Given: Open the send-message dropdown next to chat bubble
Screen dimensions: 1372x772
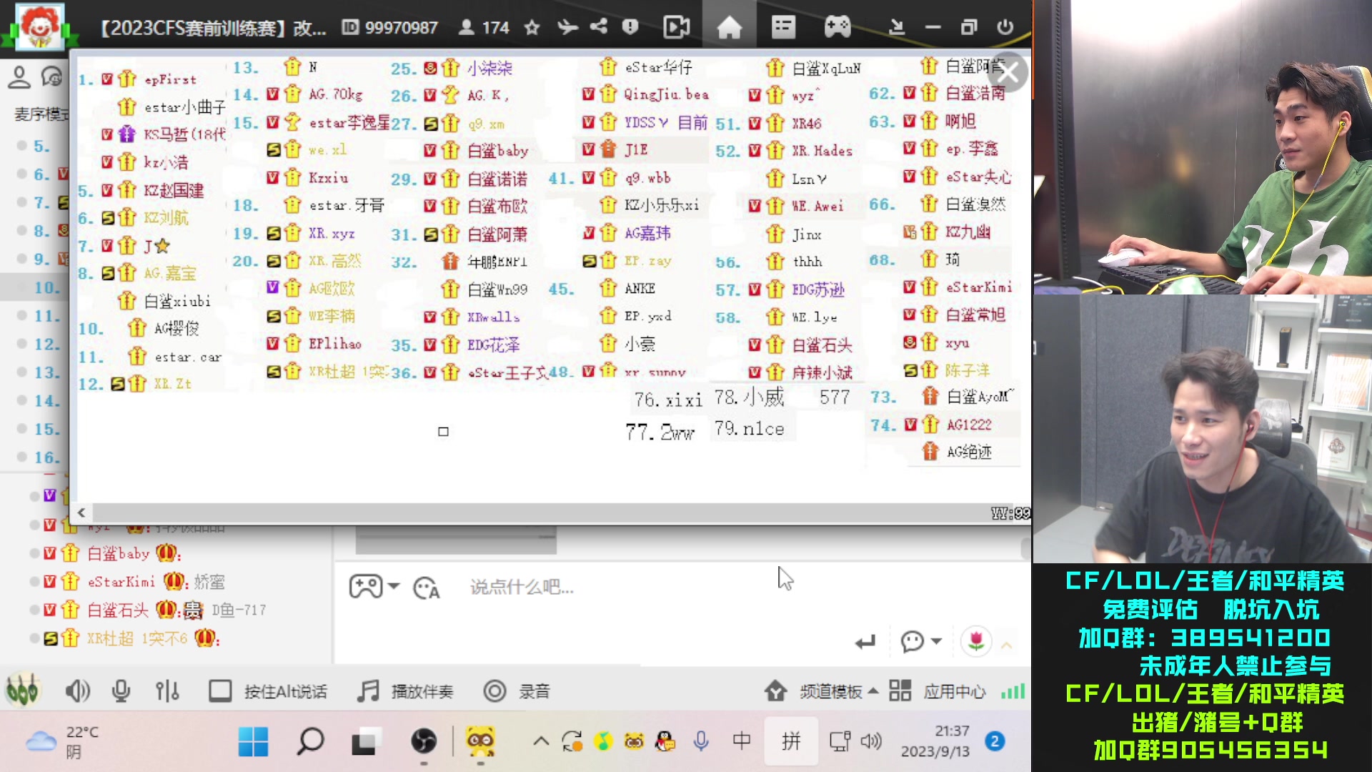Looking at the screenshot, I should pos(938,642).
